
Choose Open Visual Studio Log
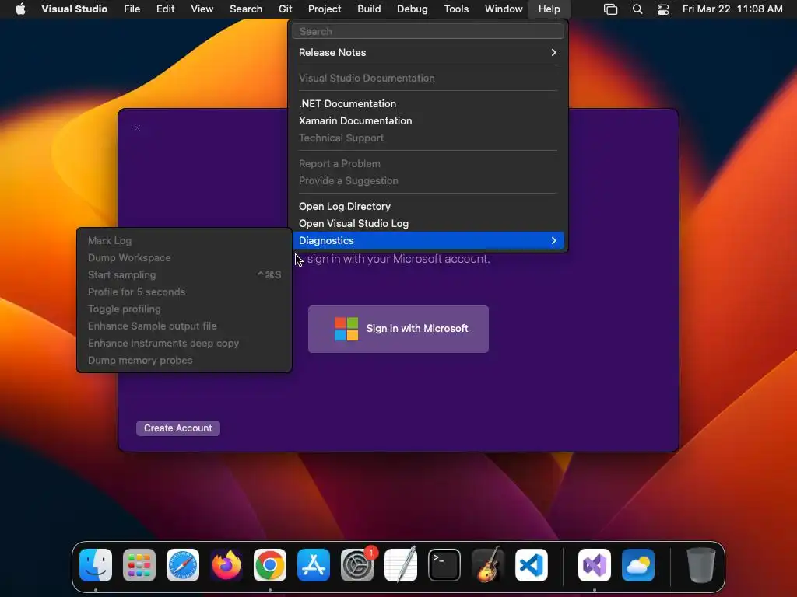click(x=428, y=223)
